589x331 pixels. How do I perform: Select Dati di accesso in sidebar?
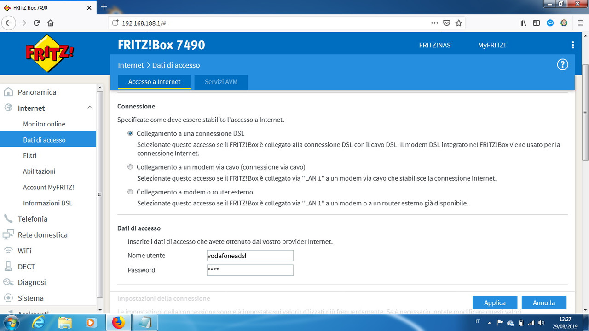(x=48, y=139)
